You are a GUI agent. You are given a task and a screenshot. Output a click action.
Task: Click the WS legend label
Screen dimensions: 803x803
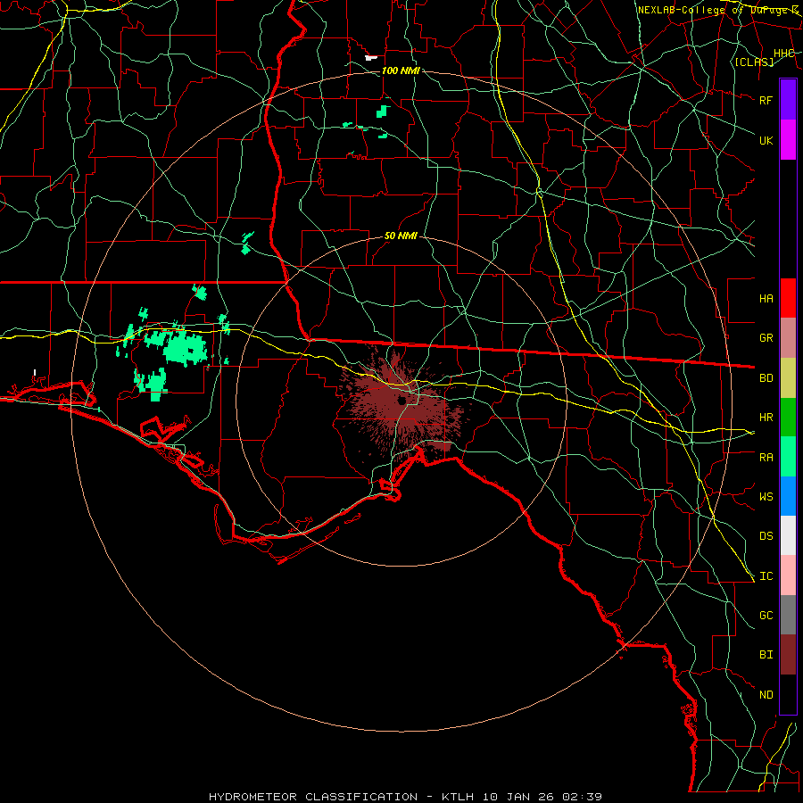click(766, 497)
